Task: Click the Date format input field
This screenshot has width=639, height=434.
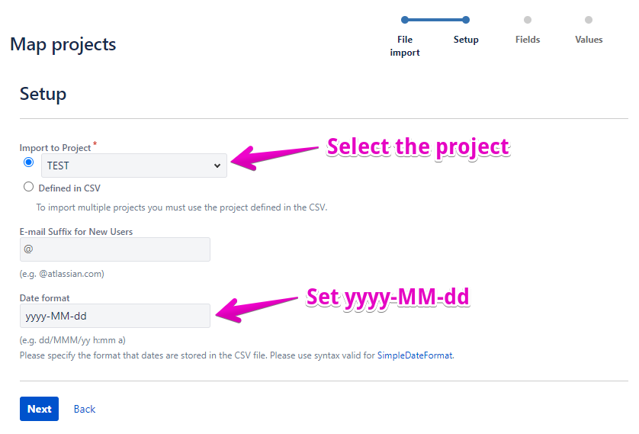Action: (x=115, y=316)
